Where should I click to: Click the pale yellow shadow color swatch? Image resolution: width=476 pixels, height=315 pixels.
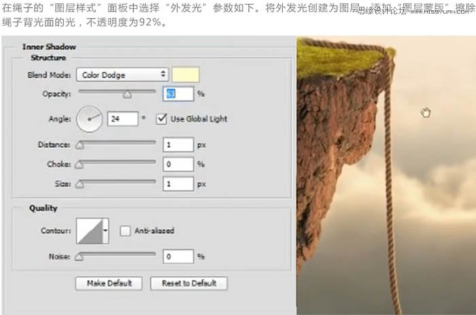[185, 75]
